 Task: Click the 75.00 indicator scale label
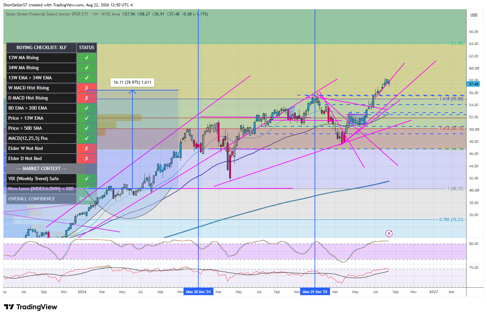coord(474,268)
